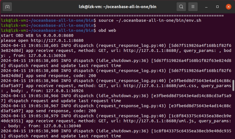Click the window title lzk@lzk-vm text
Viewport: 235px width, 139px height.
click(x=118, y=7)
